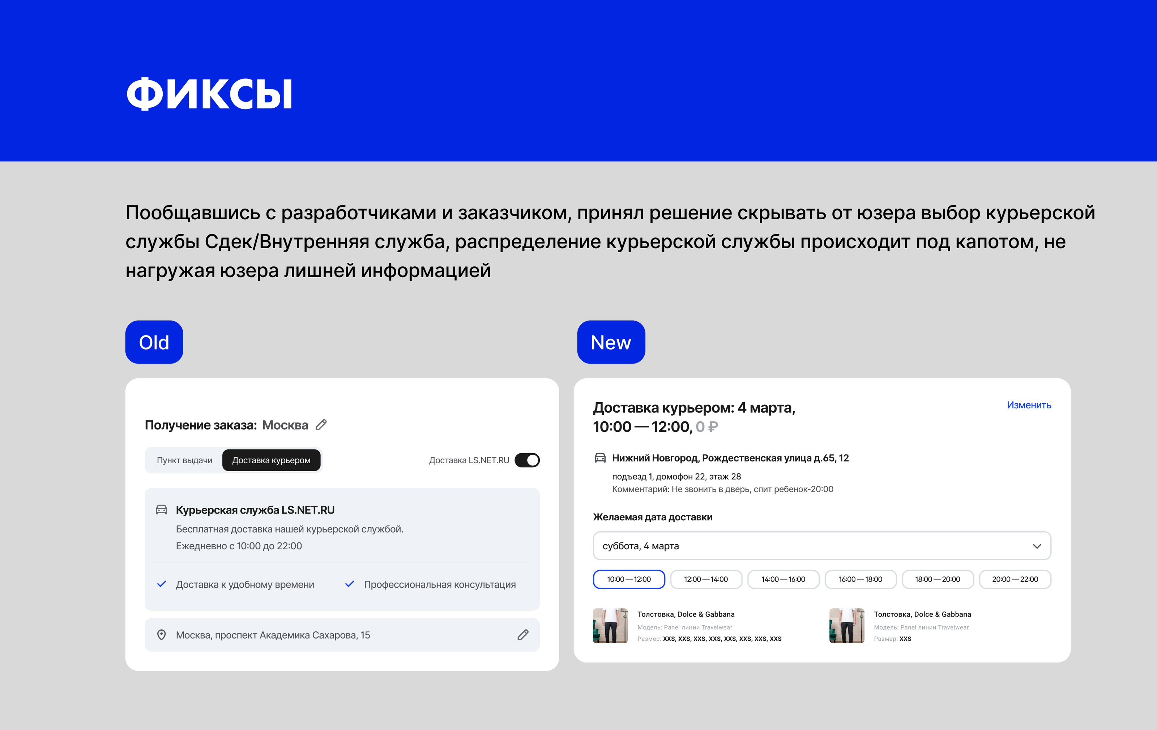Select the 10:00—12:00 time slot
Viewport: 1157px width, 730px height.
[628, 579]
